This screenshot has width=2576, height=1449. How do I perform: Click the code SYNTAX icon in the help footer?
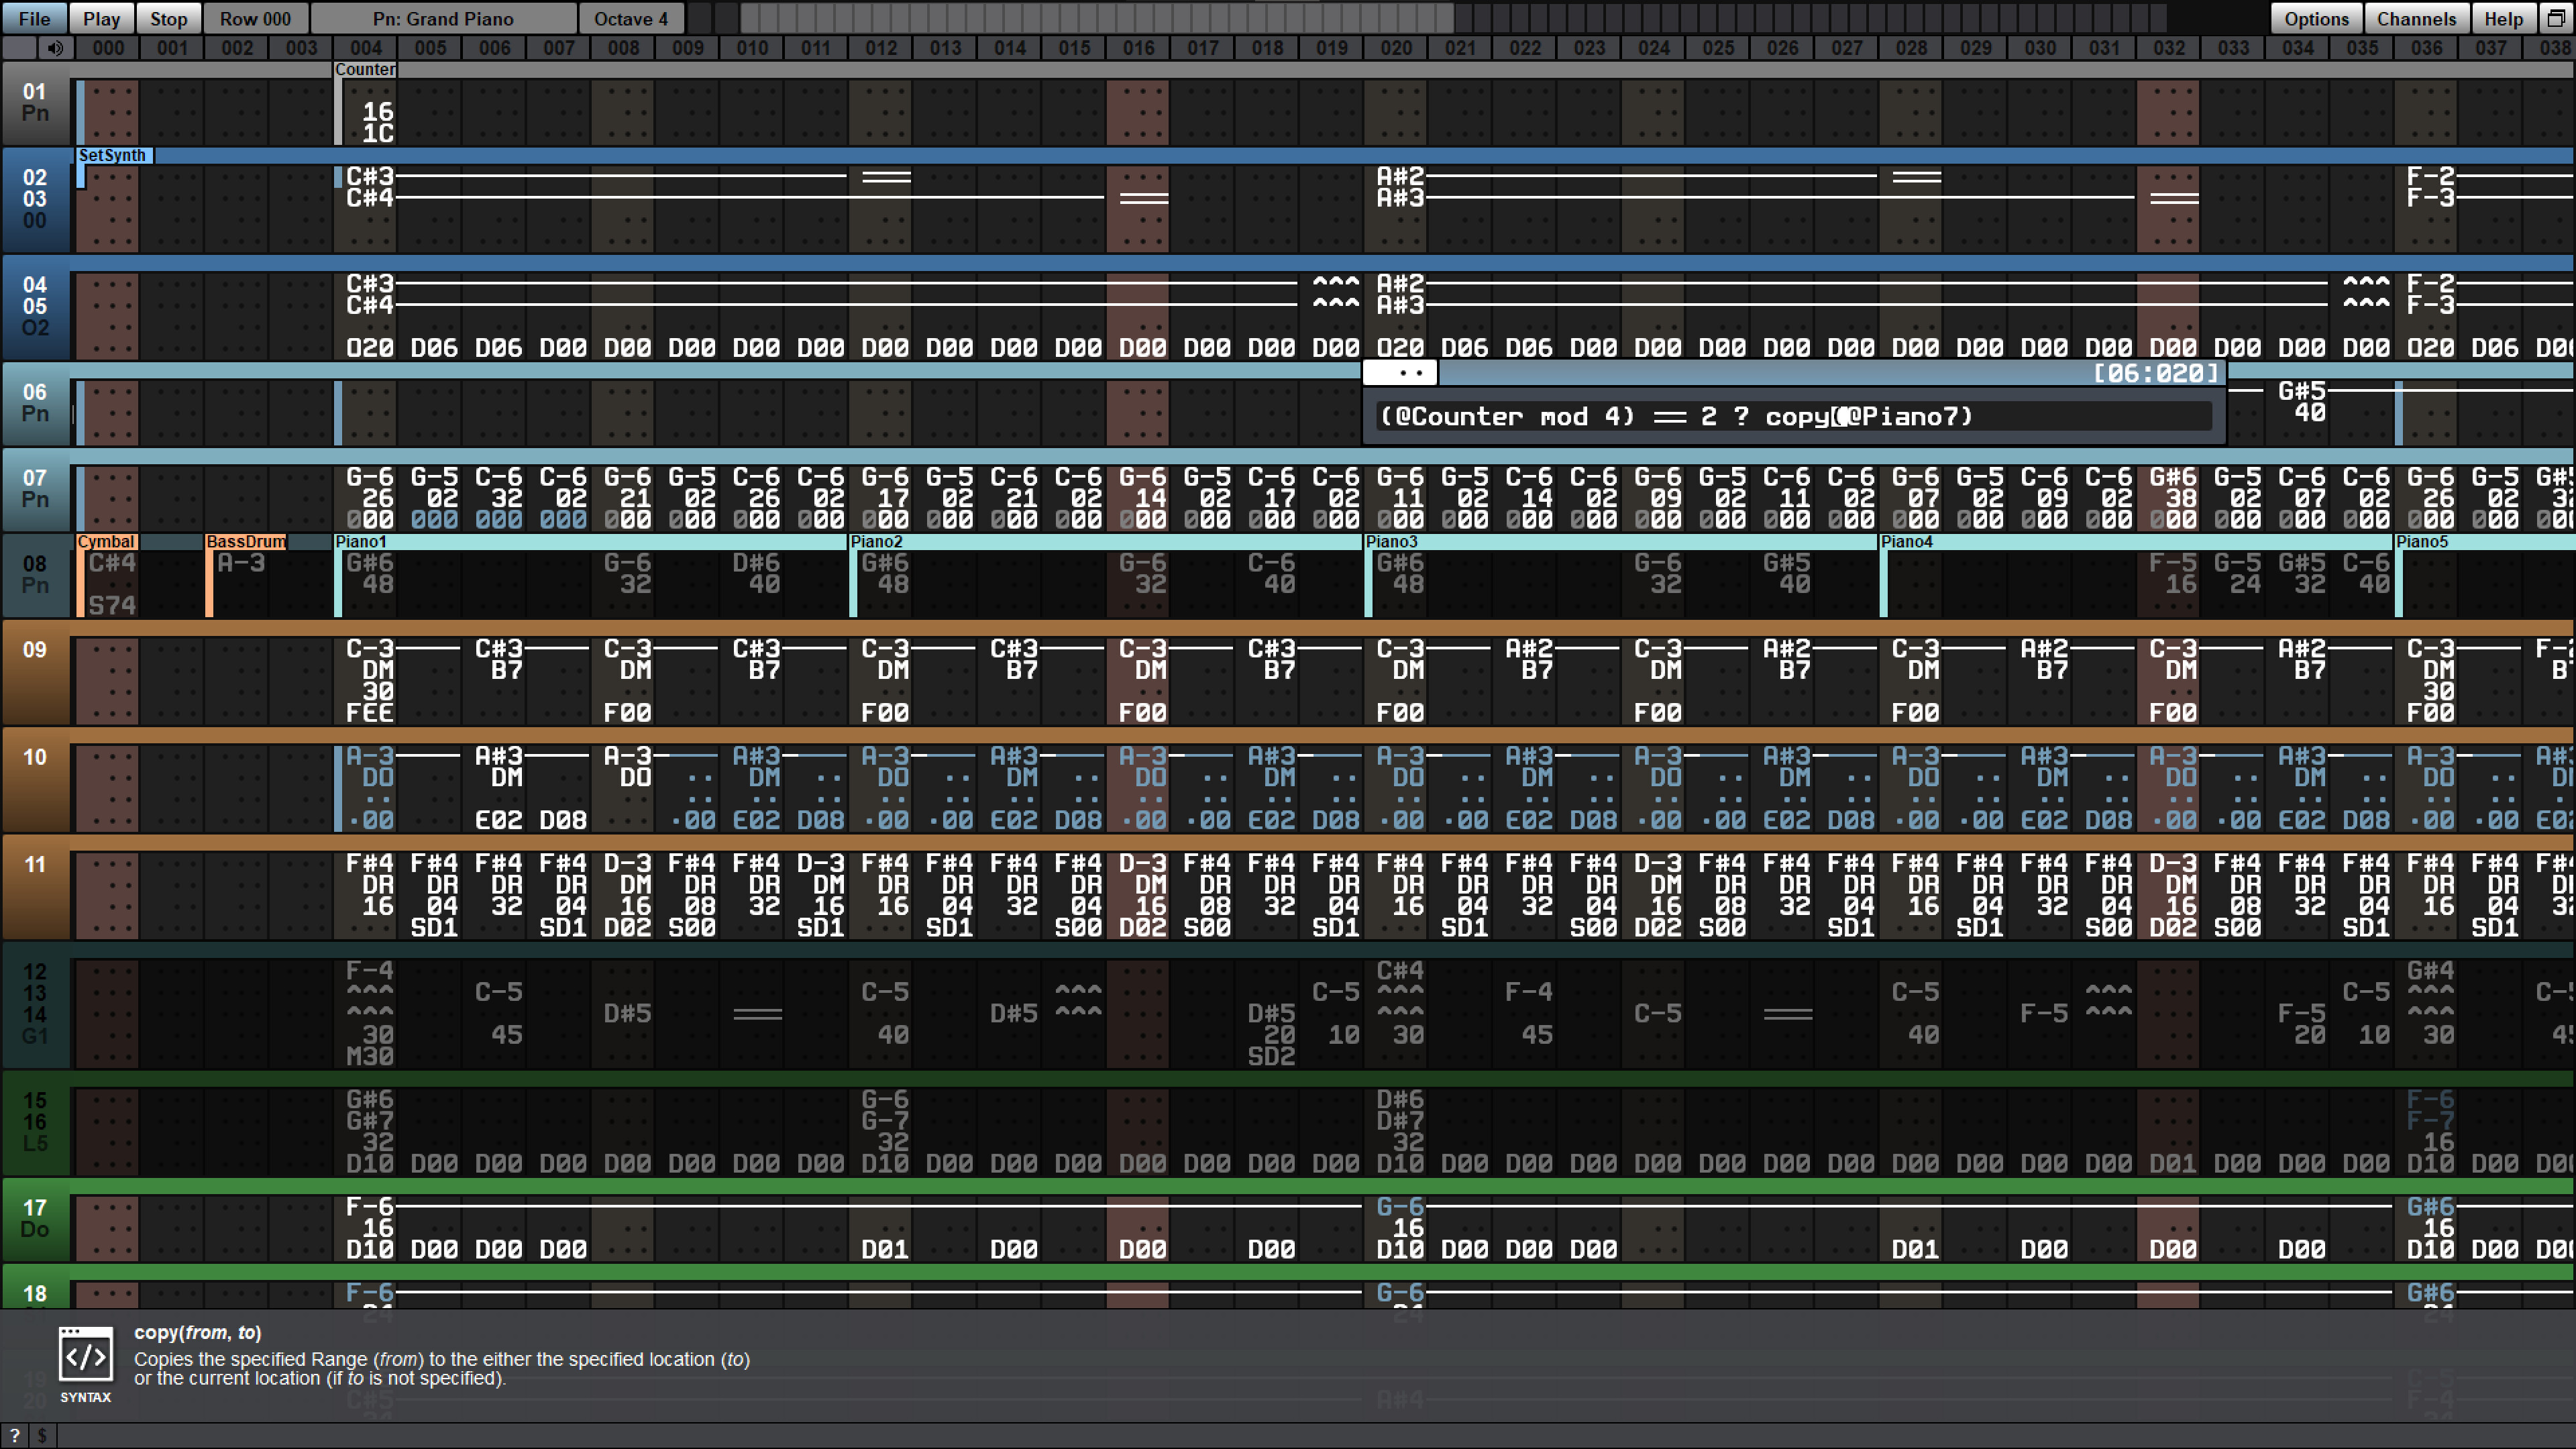(86, 1356)
